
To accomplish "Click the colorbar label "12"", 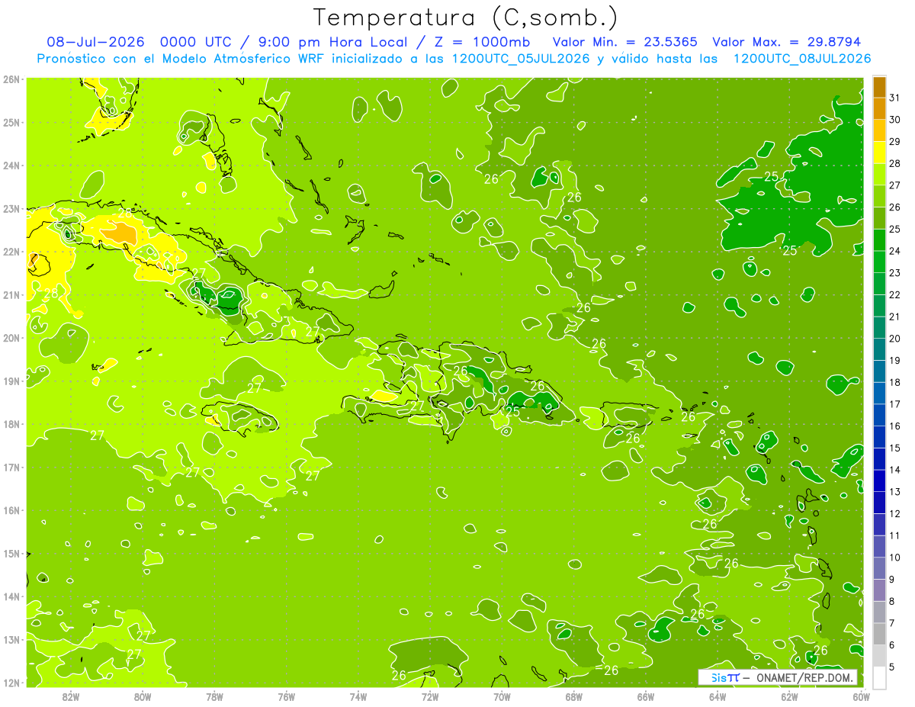I will click(895, 513).
